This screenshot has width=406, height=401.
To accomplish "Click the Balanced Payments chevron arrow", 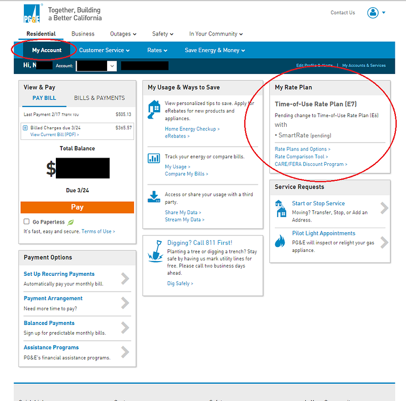I will click(125, 327).
